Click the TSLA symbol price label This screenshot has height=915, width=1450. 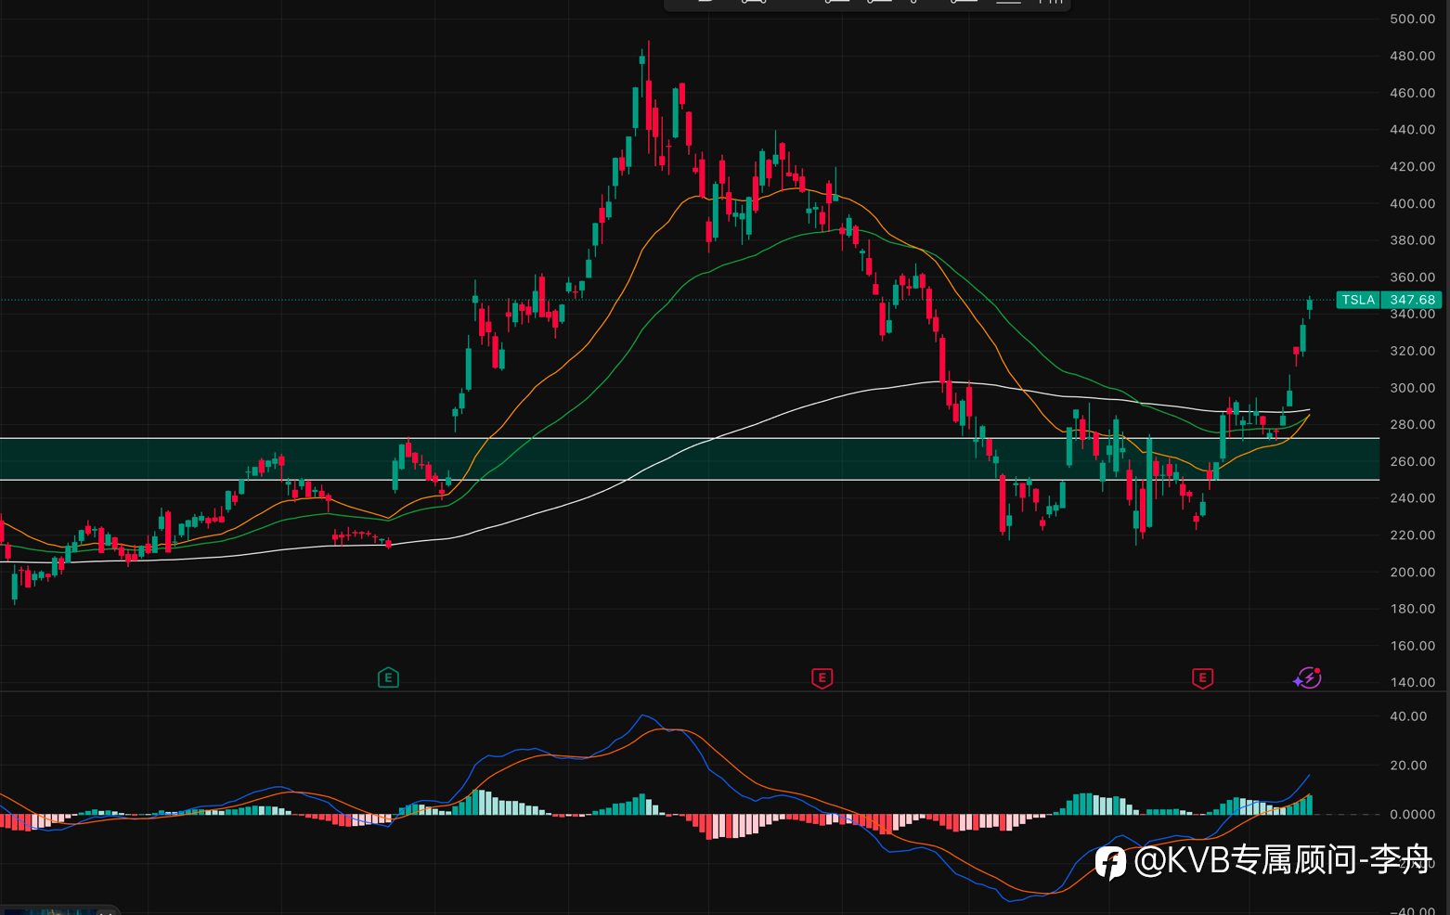click(x=1358, y=300)
